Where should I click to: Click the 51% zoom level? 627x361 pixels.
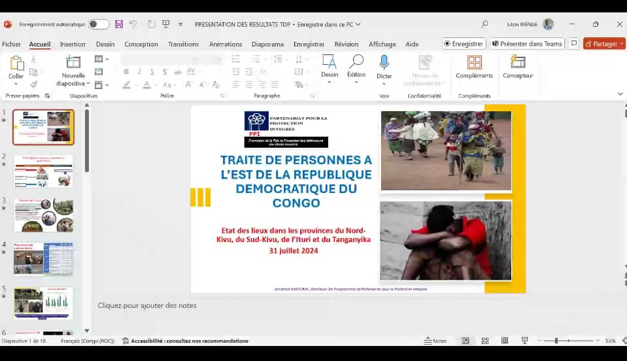click(x=610, y=341)
